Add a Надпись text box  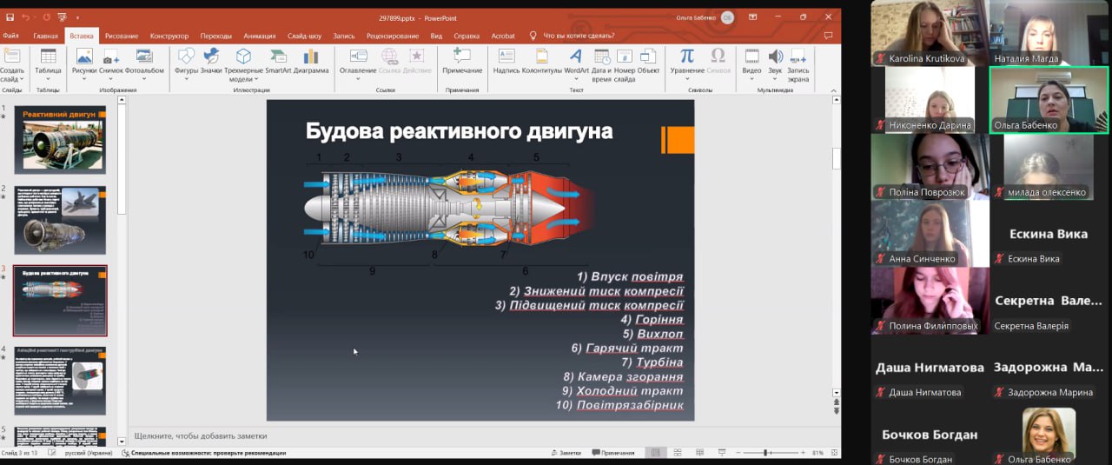pos(506,61)
